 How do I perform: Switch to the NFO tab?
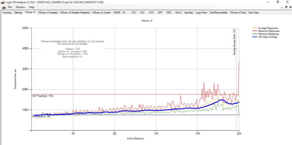pos(169,13)
